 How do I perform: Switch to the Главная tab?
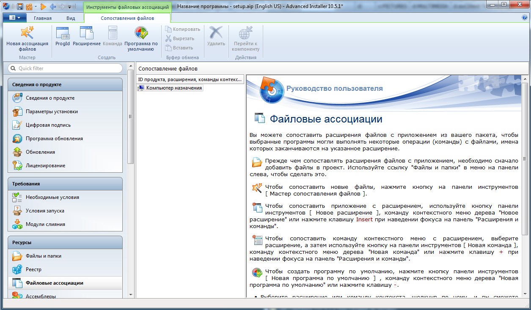tap(43, 18)
